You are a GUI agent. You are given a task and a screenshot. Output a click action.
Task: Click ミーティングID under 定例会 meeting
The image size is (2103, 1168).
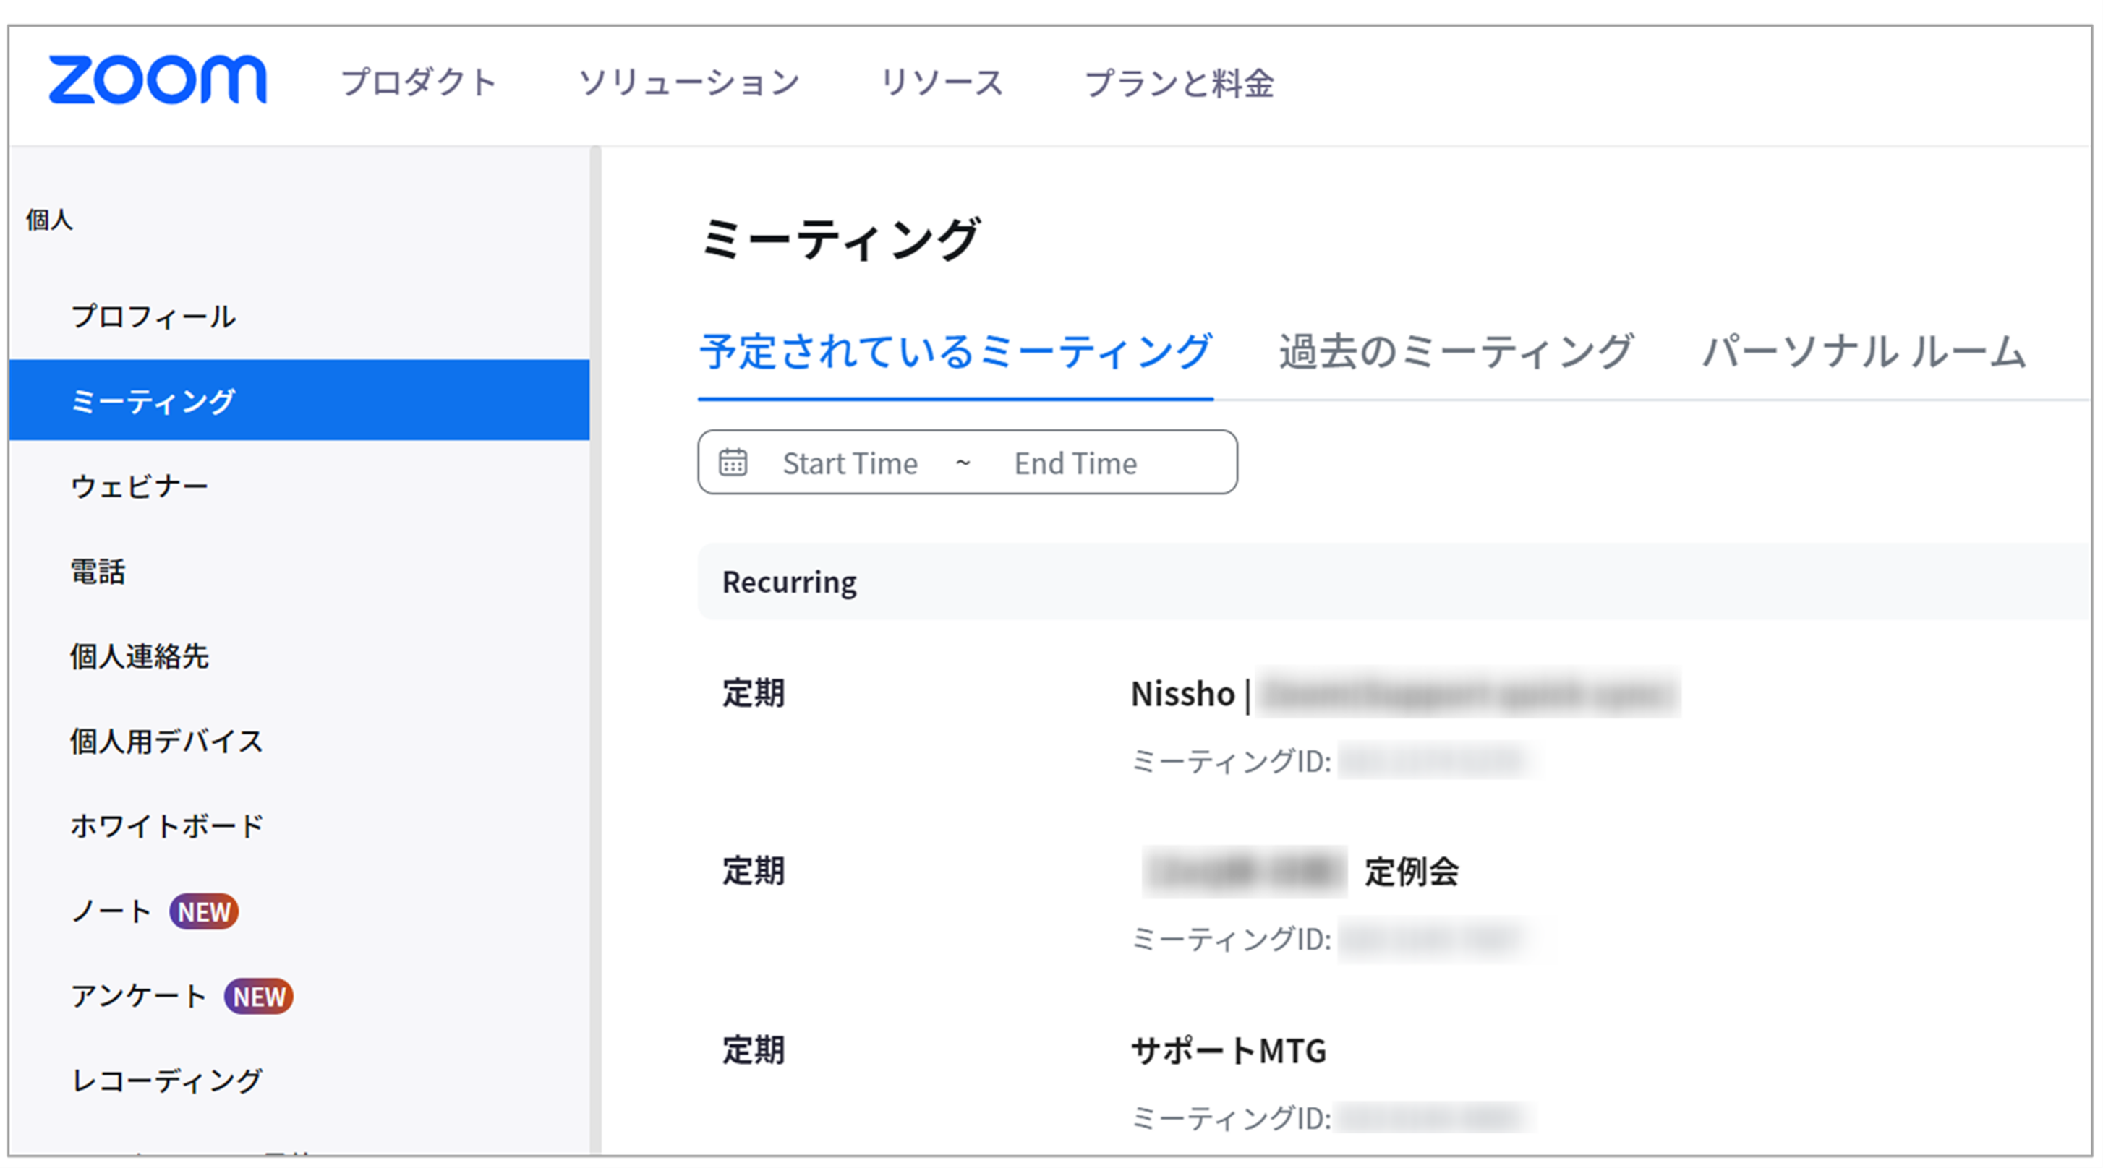(x=1331, y=940)
